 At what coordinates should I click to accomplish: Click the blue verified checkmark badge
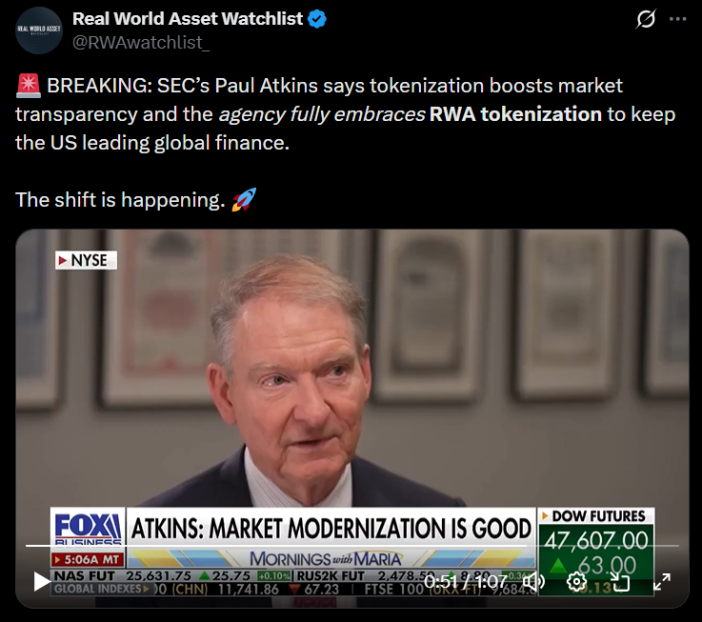[x=317, y=19]
